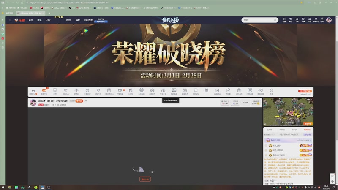Open the gift box icon in the toolbar

(207, 91)
